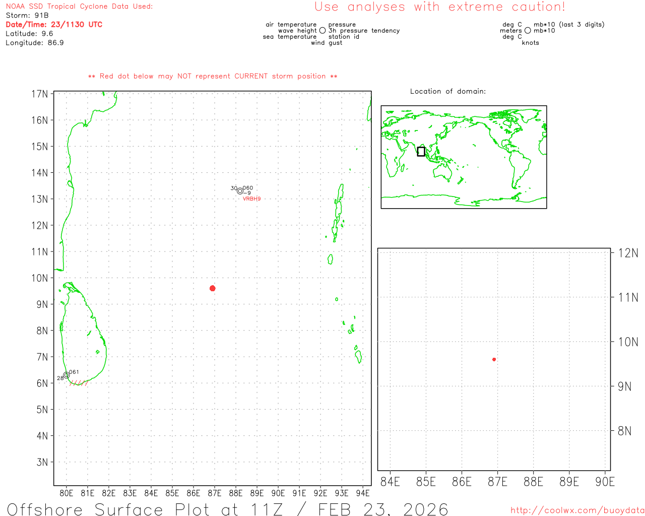Viewport: 645px width, 516px height.
Task: Click the red storm dot on main map
Action: [x=213, y=288]
